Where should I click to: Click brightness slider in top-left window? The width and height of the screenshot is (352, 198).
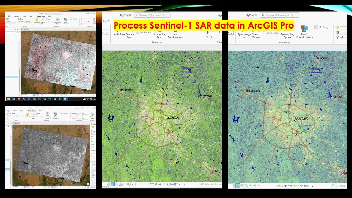88,19
